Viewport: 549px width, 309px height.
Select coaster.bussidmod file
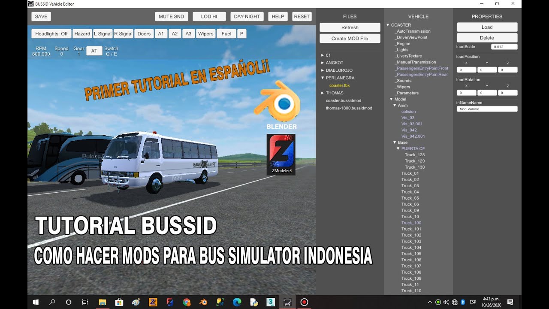pyautogui.click(x=344, y=100)
